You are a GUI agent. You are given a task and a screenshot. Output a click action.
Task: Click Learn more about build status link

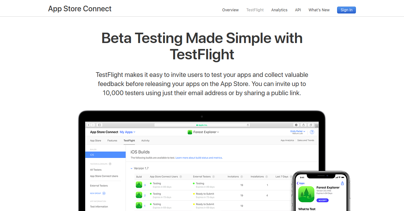tap(199, 158)
